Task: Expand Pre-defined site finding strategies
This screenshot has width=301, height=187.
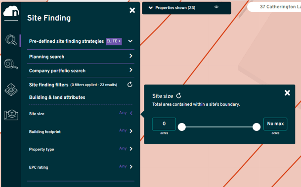Action: coord(130,41)
